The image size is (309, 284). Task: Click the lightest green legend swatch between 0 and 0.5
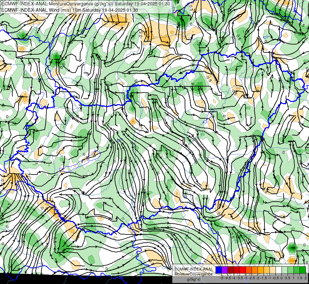click(x=285, y=270)
